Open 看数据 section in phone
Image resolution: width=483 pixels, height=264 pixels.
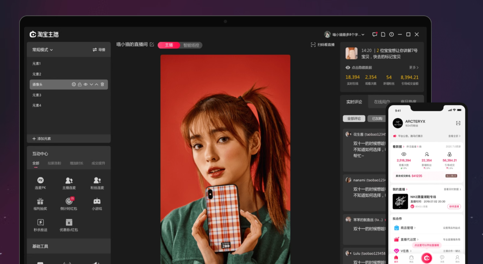[x=398, y=146]
